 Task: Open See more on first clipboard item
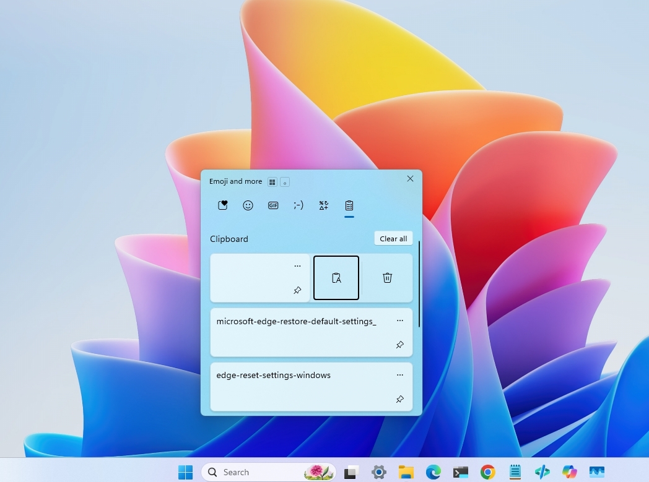point(298,266)
